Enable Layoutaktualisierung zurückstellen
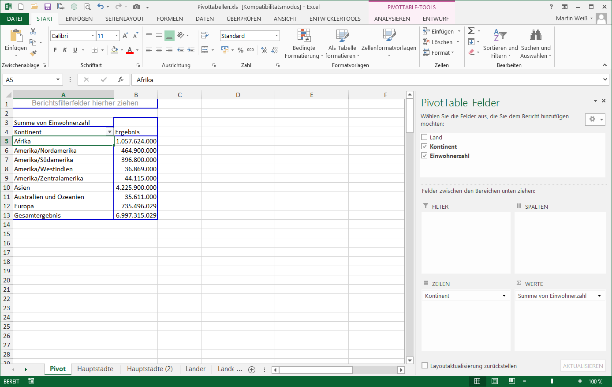This screenshot has width=612, height=387. click(x=424, y=365)
